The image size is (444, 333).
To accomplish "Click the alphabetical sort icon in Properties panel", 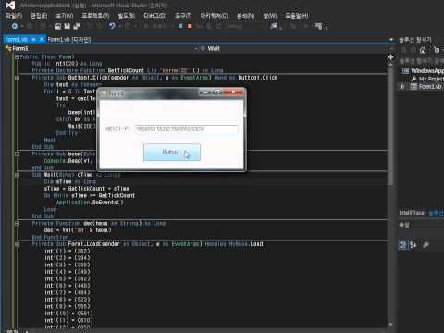I will pos(413,245).
